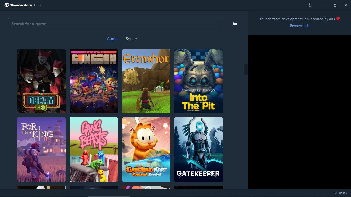Click the Remove ads link
351x197 pixels.
(x=300, y=26)
